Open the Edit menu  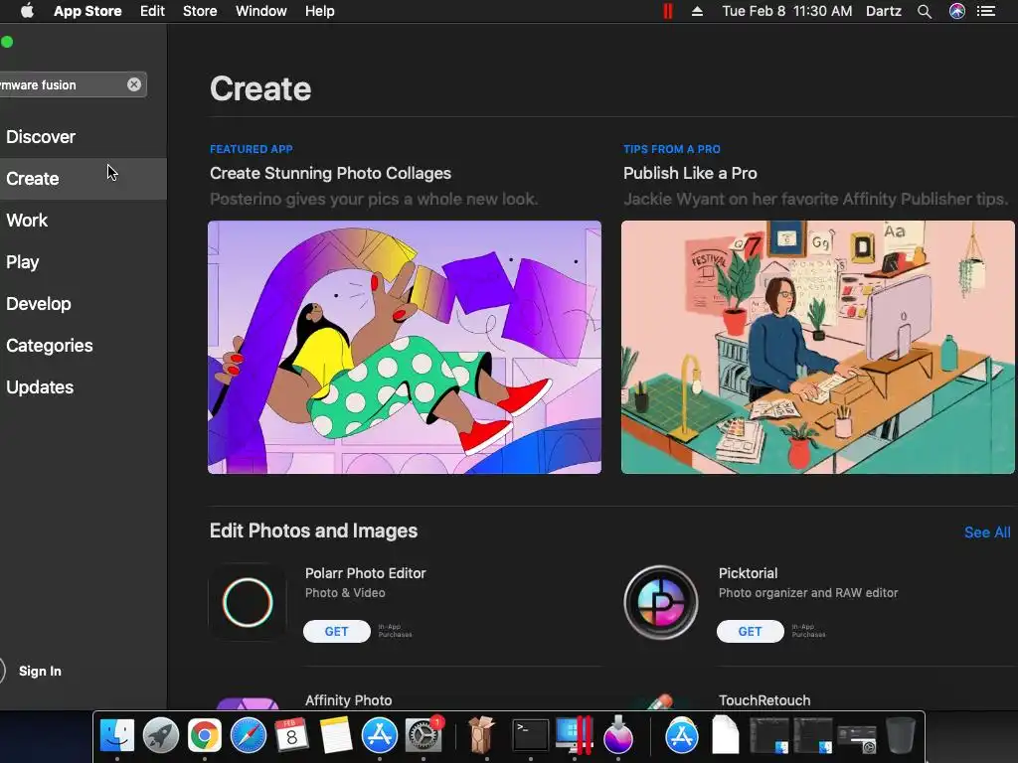tap(152, 11)
